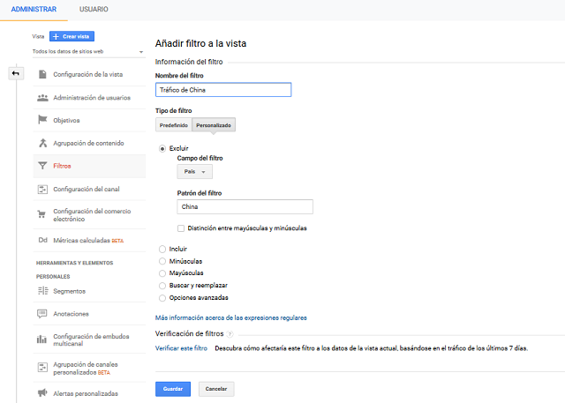Click the back arrow icon in sidebar

pyautogui.click(x=16, y=73)
